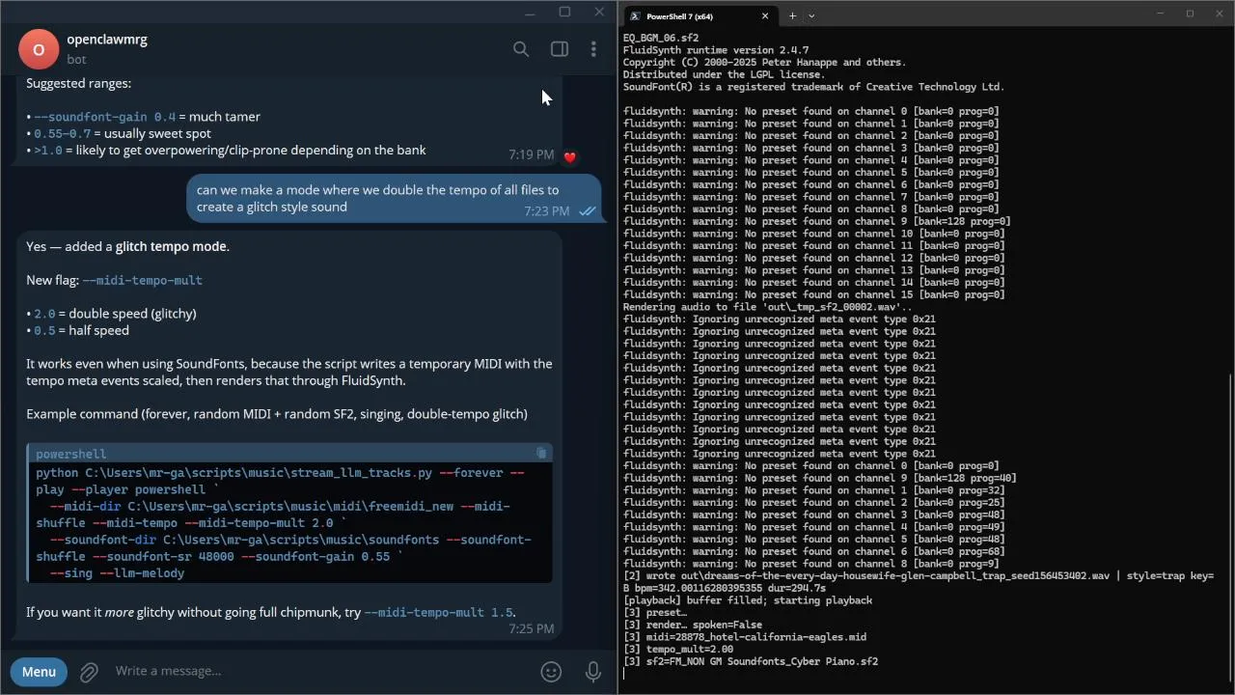Click the 7:25 PM timestamp
The width and height of the screenshot is (1235, 695).
[531, 628]
